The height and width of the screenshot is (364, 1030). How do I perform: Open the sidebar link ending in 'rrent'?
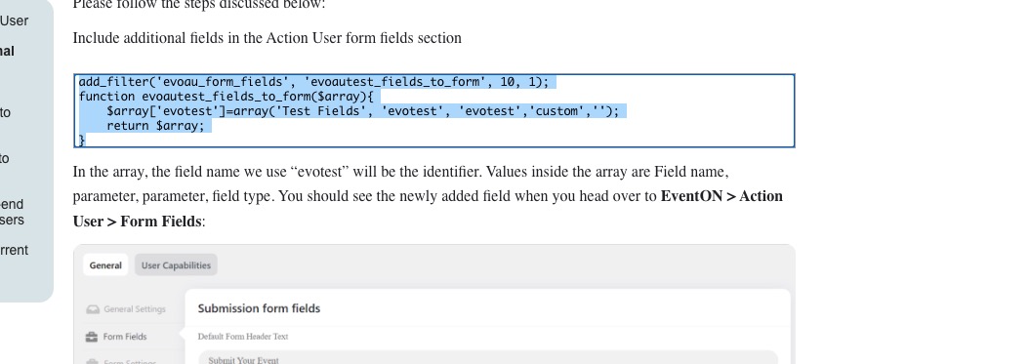point(14,251)
